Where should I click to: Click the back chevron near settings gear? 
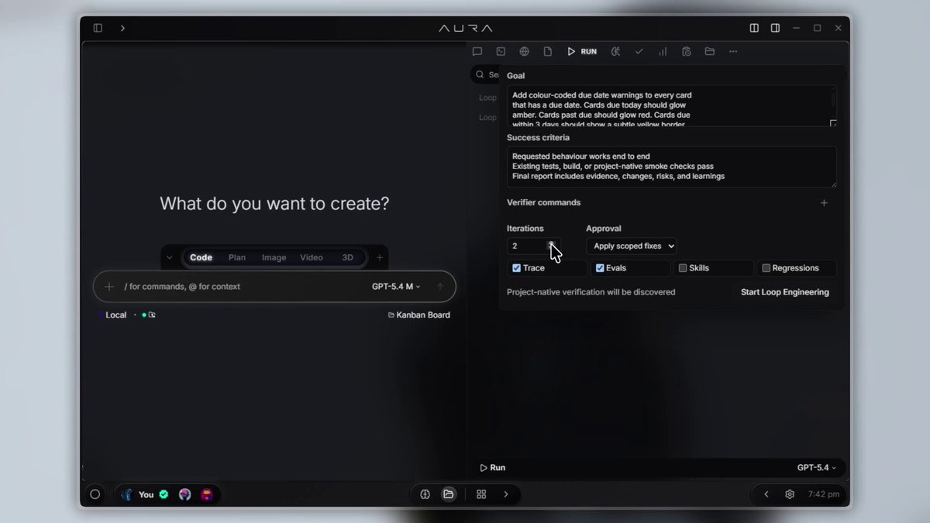pyautogui.click(x=766, y=494)
